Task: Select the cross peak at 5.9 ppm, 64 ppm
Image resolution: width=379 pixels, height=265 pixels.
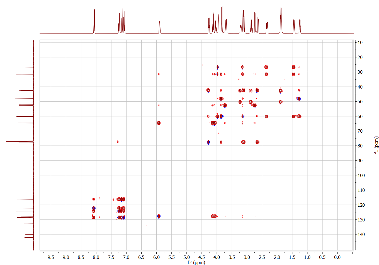Action: tap(159, 123)
